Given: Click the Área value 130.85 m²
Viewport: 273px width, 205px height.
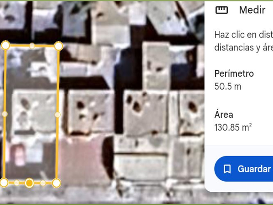Looking at the screenshot, I should (x=233, y=127).
